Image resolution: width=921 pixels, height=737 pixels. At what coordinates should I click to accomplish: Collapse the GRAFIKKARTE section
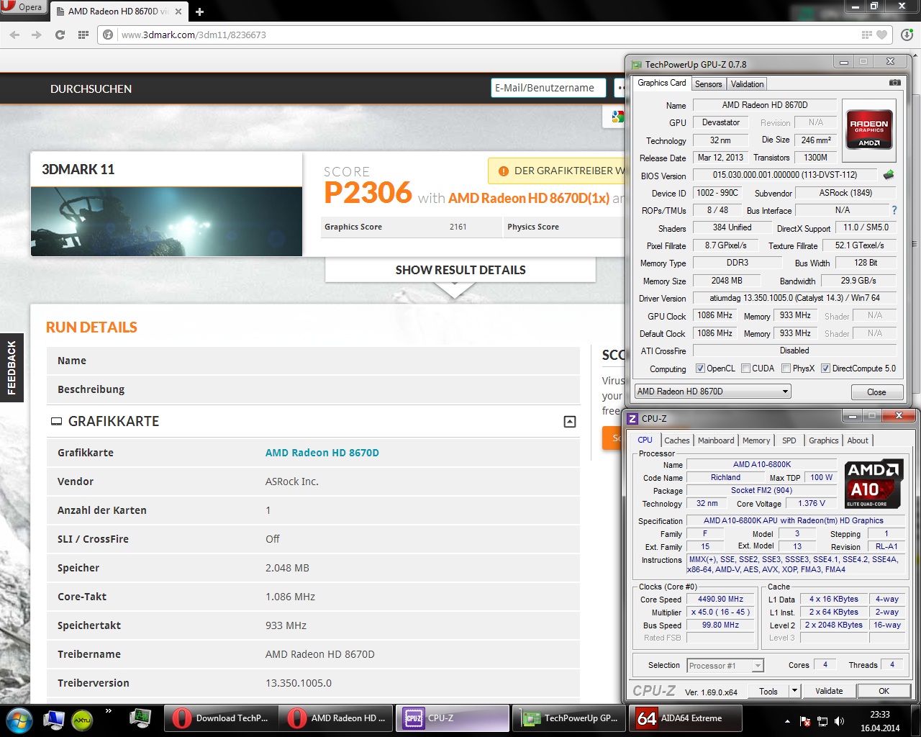pos(570,422)
